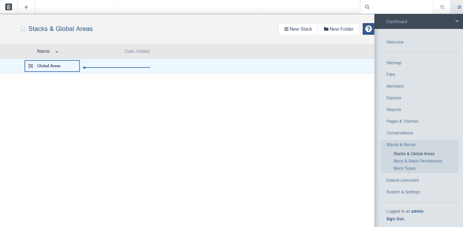Open the Welcome menu item
The height and width of the screenshot is (227, 463).
click(395, 42)
